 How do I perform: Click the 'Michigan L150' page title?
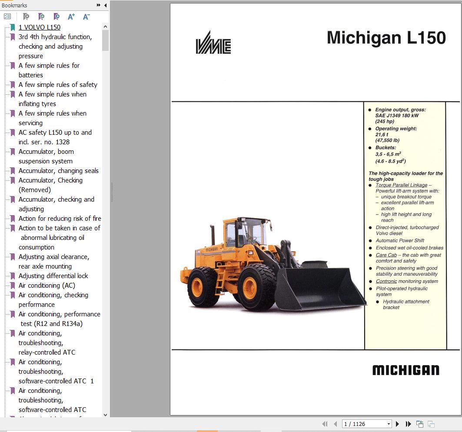tap(386, 38)
